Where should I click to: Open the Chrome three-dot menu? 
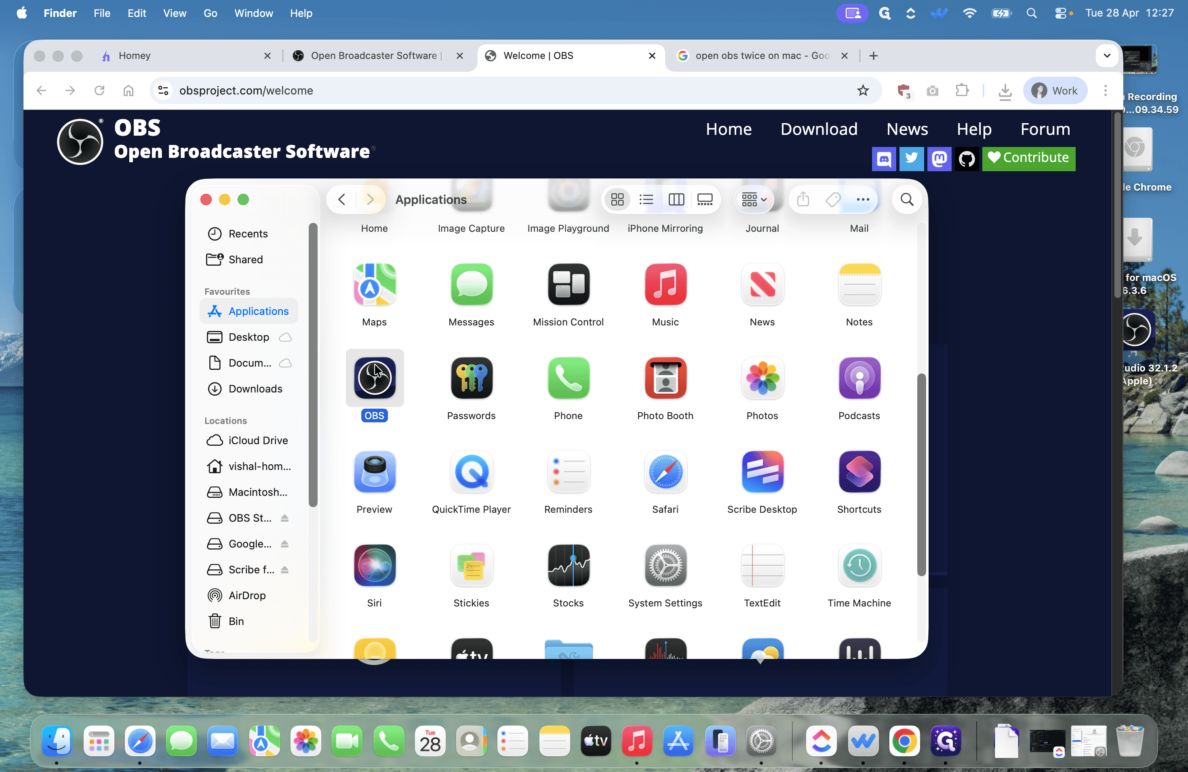[1105, 90]
